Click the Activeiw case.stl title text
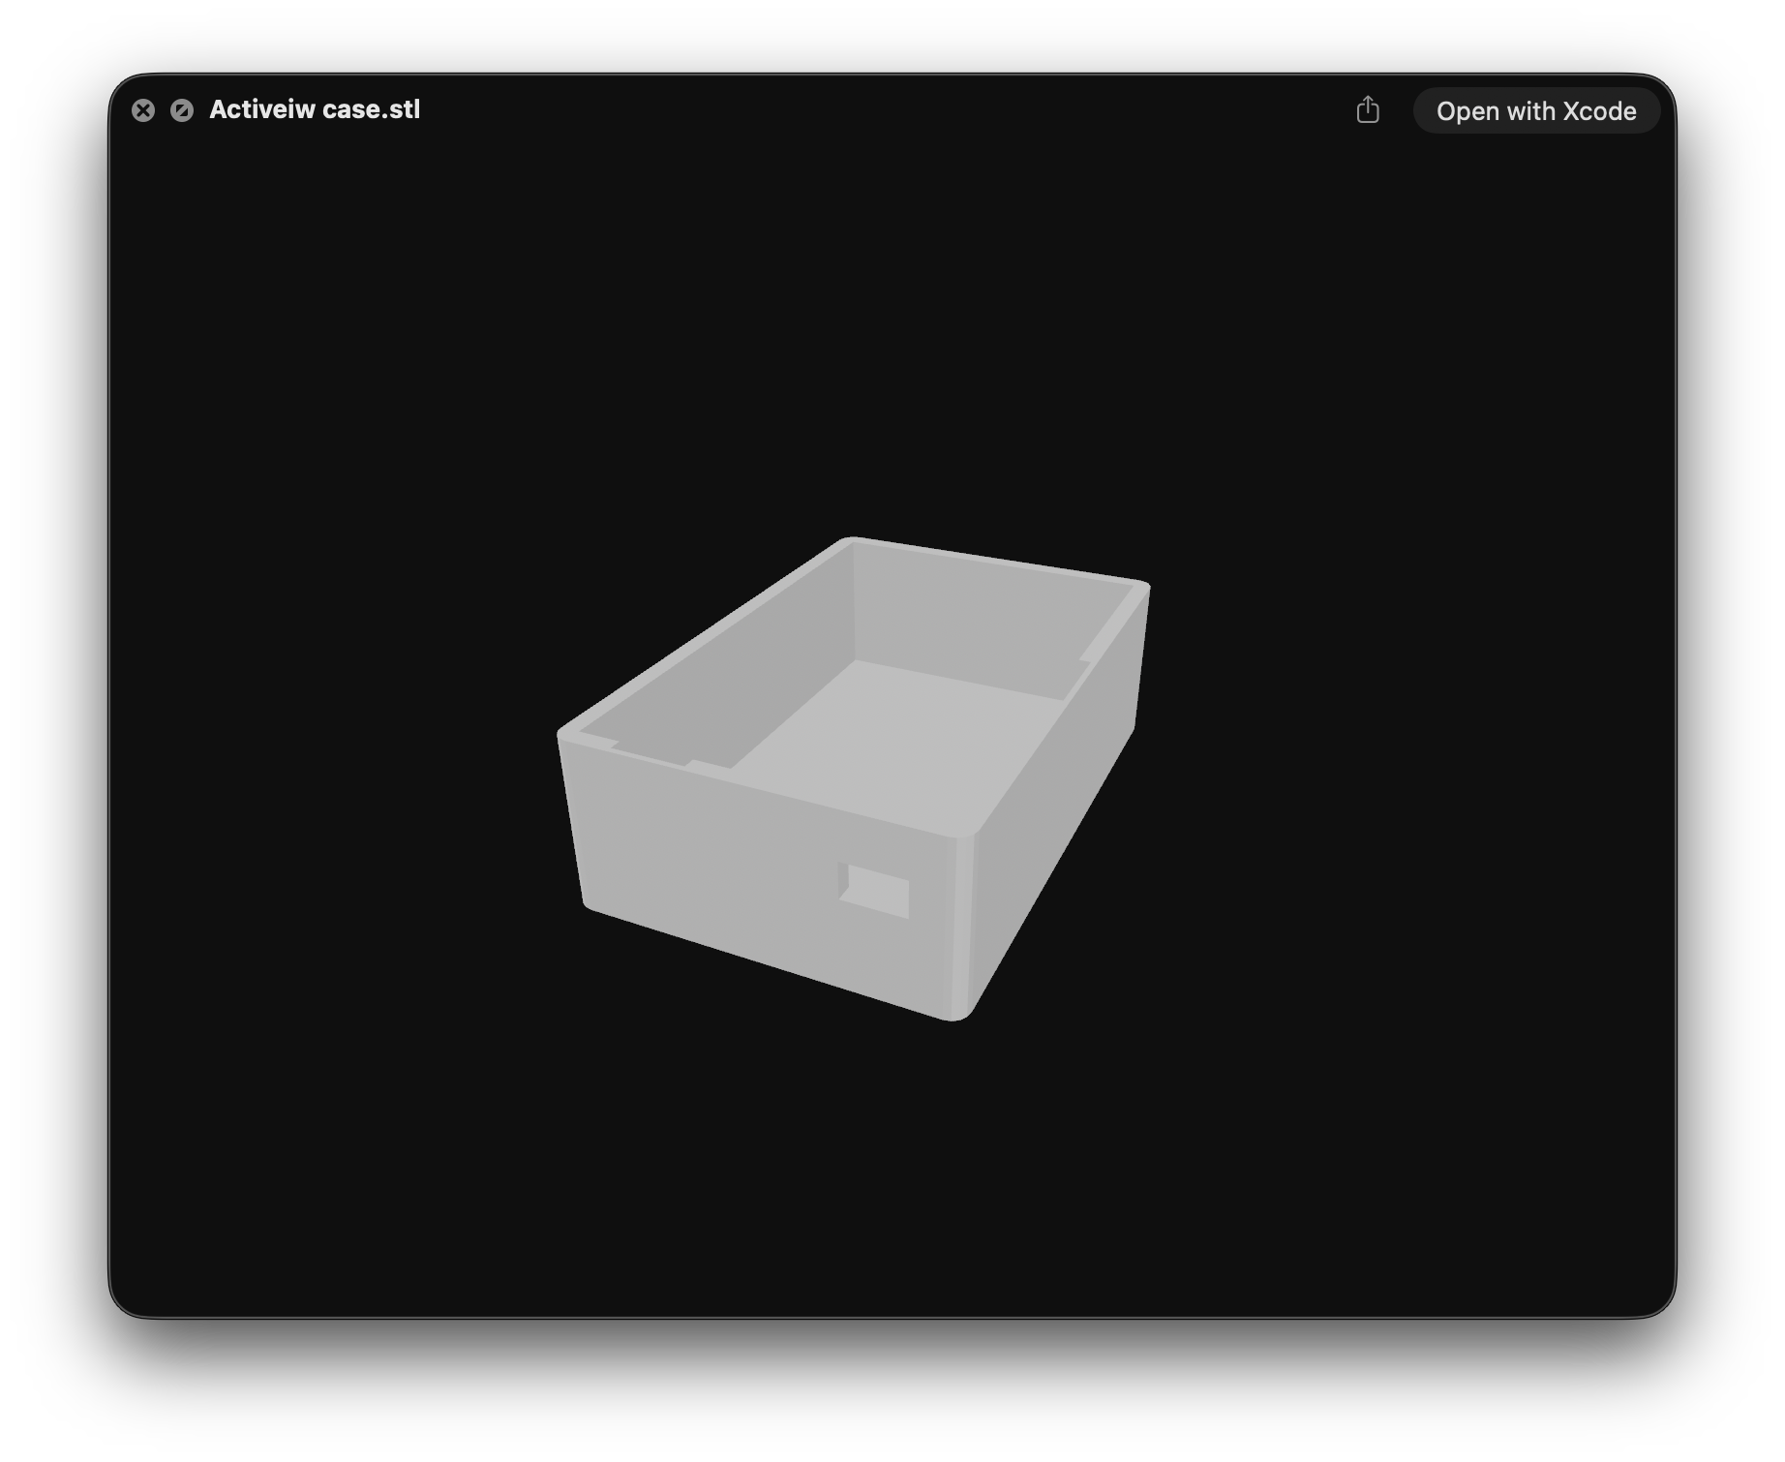 (x=315, y=109)
